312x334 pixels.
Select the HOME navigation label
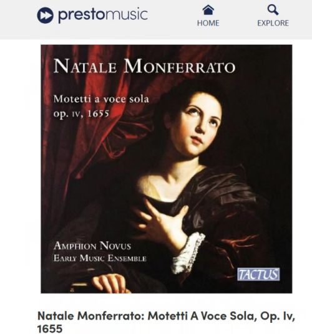tap(208, 23)
